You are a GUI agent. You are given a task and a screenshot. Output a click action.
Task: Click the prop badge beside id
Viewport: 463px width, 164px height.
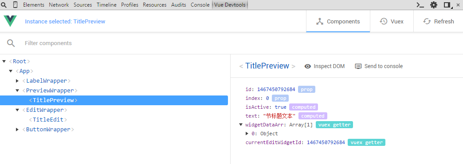tap(306, 89)
